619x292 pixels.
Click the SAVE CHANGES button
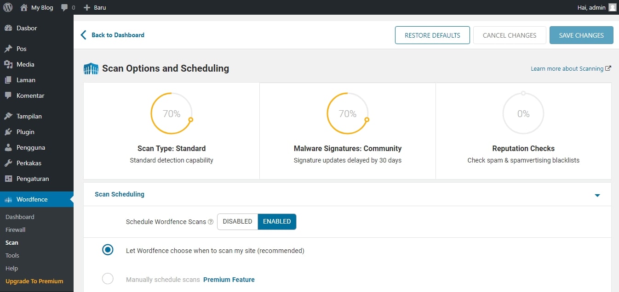tap(581, 35)
